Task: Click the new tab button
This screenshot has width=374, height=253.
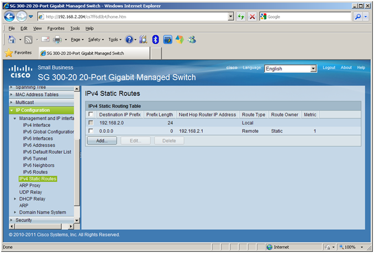Action: pyautogui.click(x=156, y=53)
